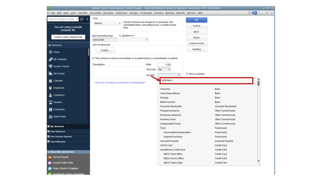The height and width of the screenshot is (181, 322).
Task: Click Order Checks & Supplies icon
Action: [50, 168]
